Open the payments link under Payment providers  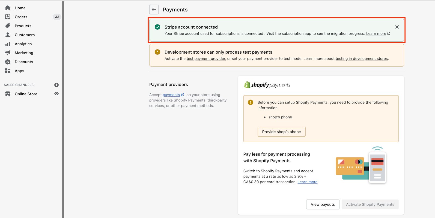coord(171,95)
